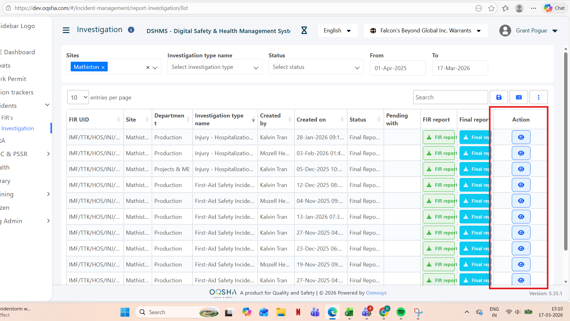The width and height of the screenshot is (570, 321).
Task: Open the From date field
Action: tap(398, 68)
